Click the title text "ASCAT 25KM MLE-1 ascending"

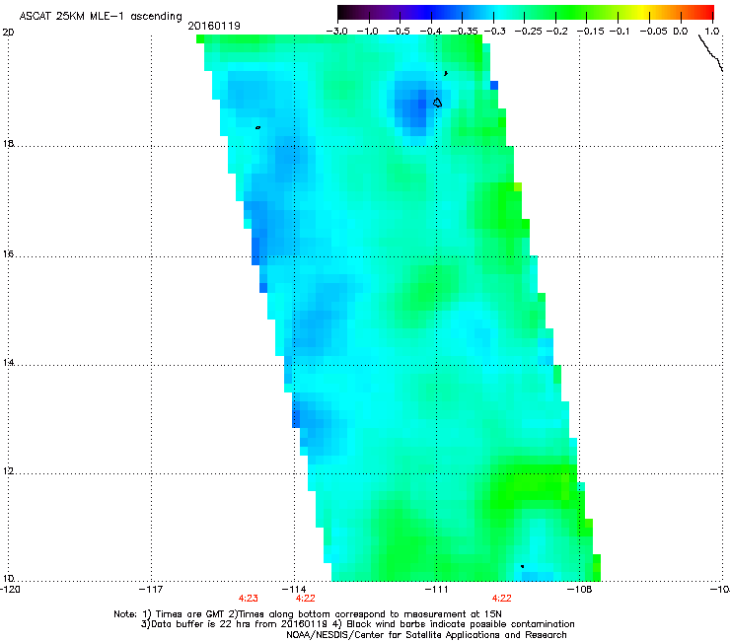tap(101, 17)
